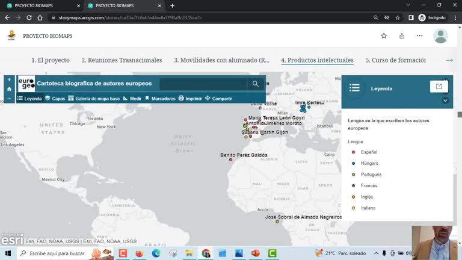Click PROYECTO BIOMAPS header title
Image resolution: width=462 pixels, height=260 pixels.
click(48, 36)
